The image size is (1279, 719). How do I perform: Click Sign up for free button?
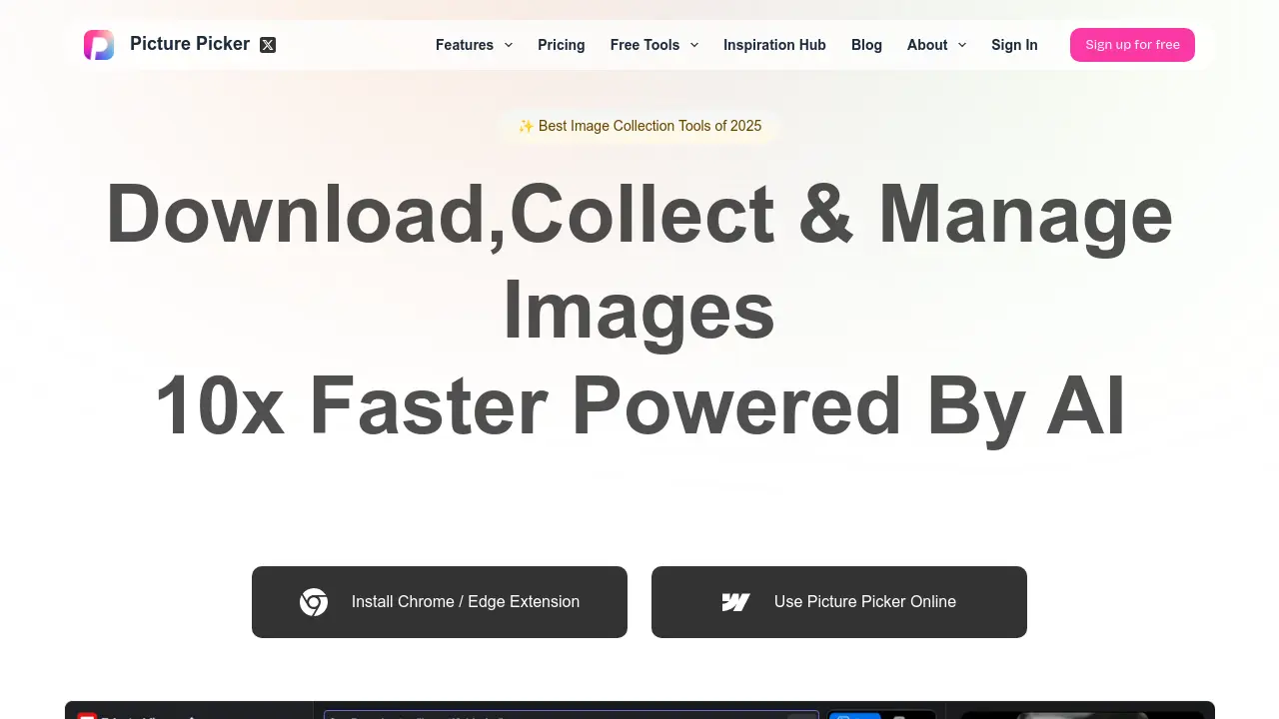click(x=1132, y=45)
